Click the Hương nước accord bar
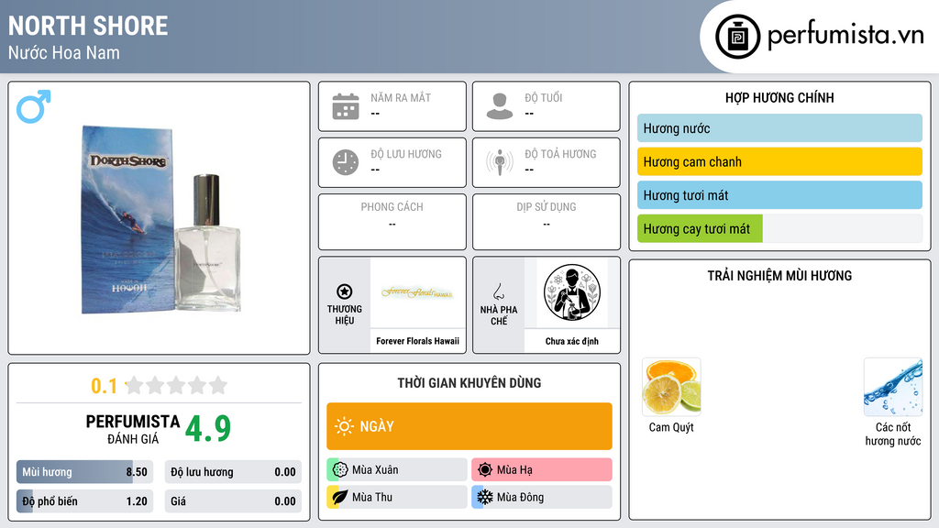Image resolution: width=939 pixels, height=528 pixels. pyautogui.click(x=779, y=128)
